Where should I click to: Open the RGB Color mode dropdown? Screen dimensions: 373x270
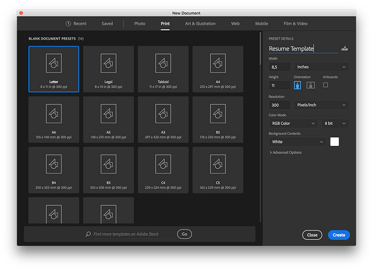coord(293,124)
